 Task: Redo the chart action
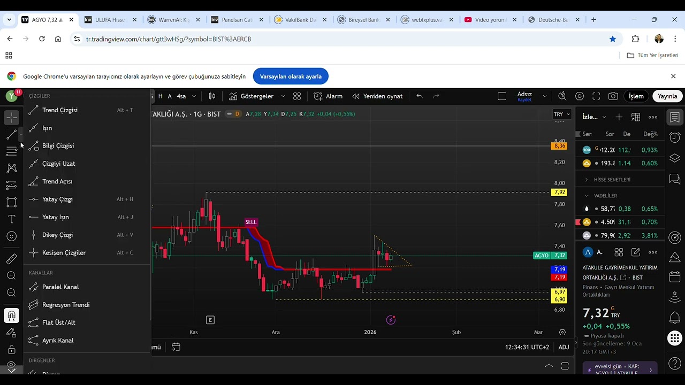click(436, 96)
